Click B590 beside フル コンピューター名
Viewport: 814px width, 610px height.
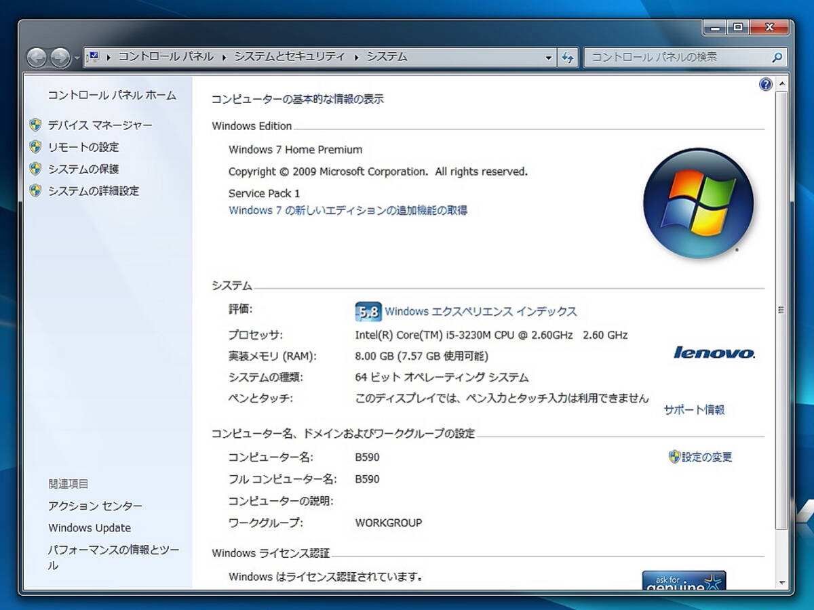point(368,479)
